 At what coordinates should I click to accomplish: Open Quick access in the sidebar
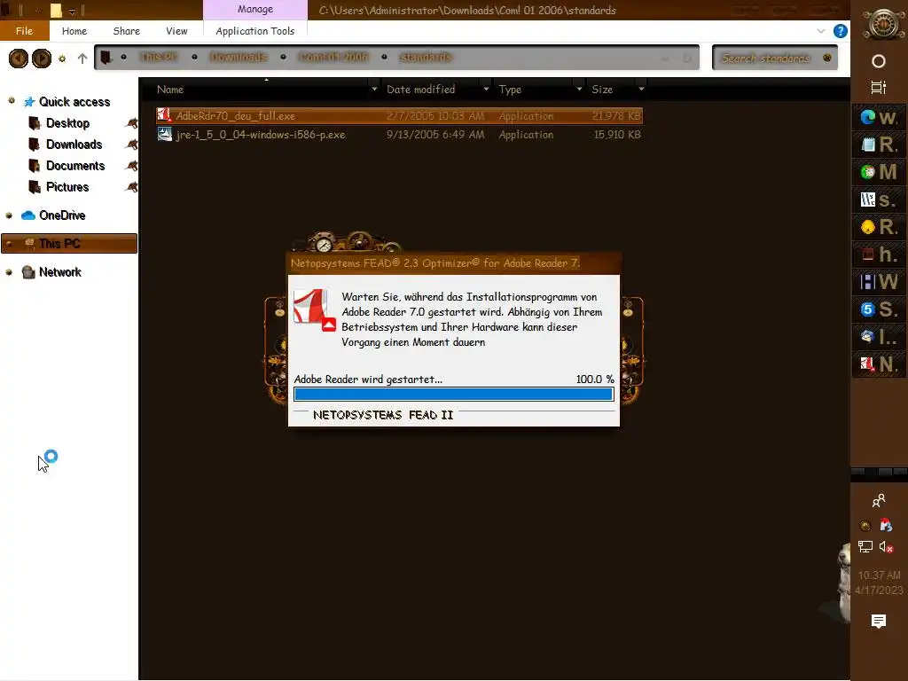click(x=74, y=102)
